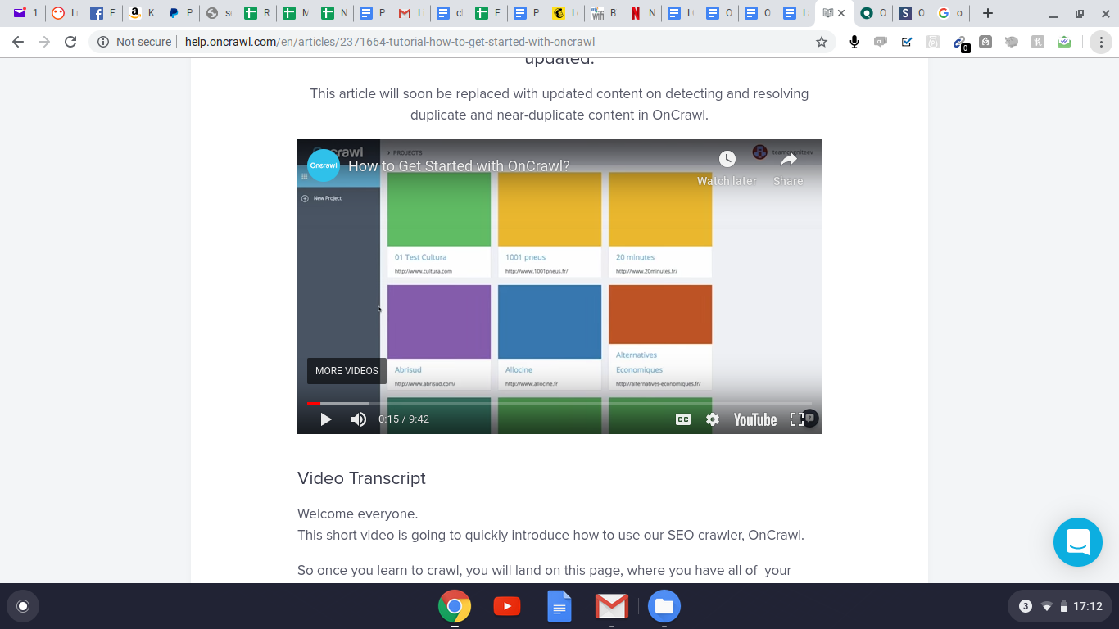
Task: Show MORE VIDEOS in the player
Action: [x=347, y=371]
